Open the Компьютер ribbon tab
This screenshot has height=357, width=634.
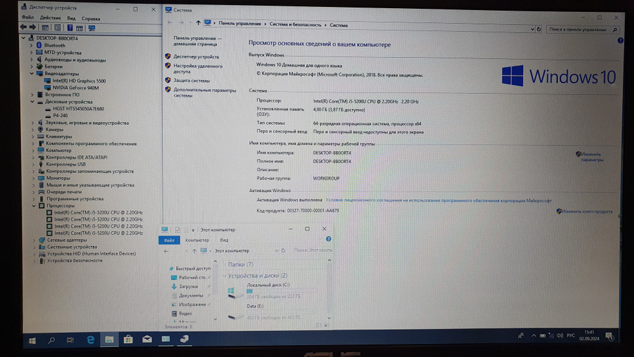pos(197,240)
